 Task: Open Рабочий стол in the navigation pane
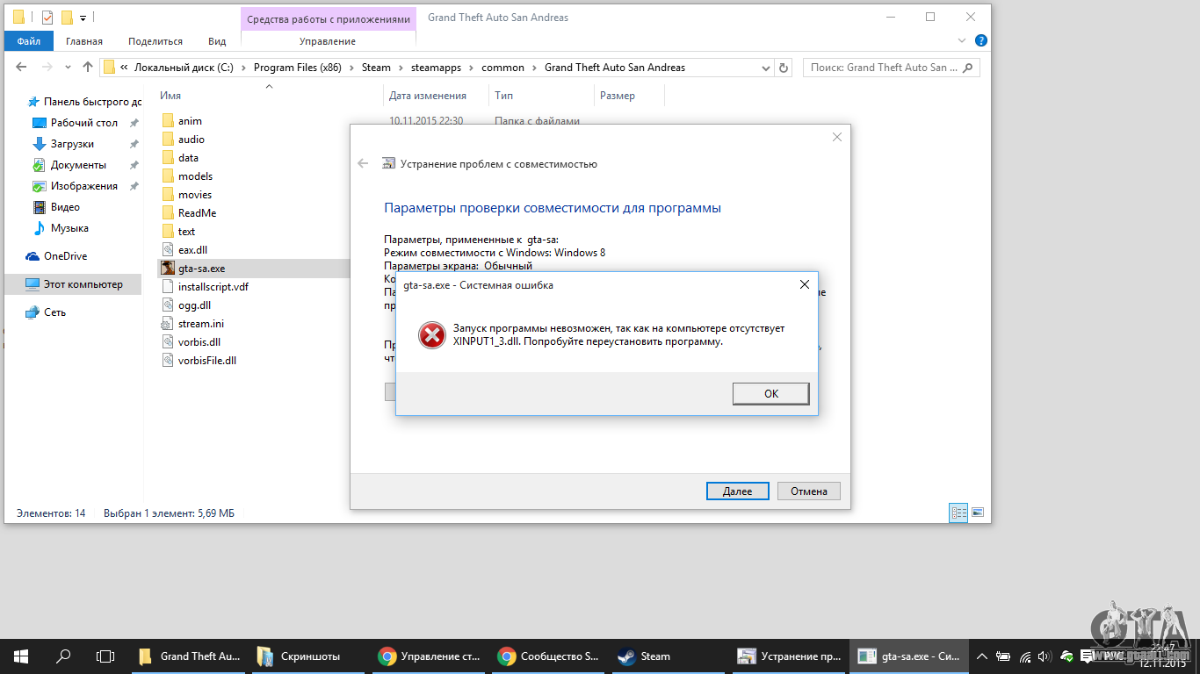[x=84, y=123]
